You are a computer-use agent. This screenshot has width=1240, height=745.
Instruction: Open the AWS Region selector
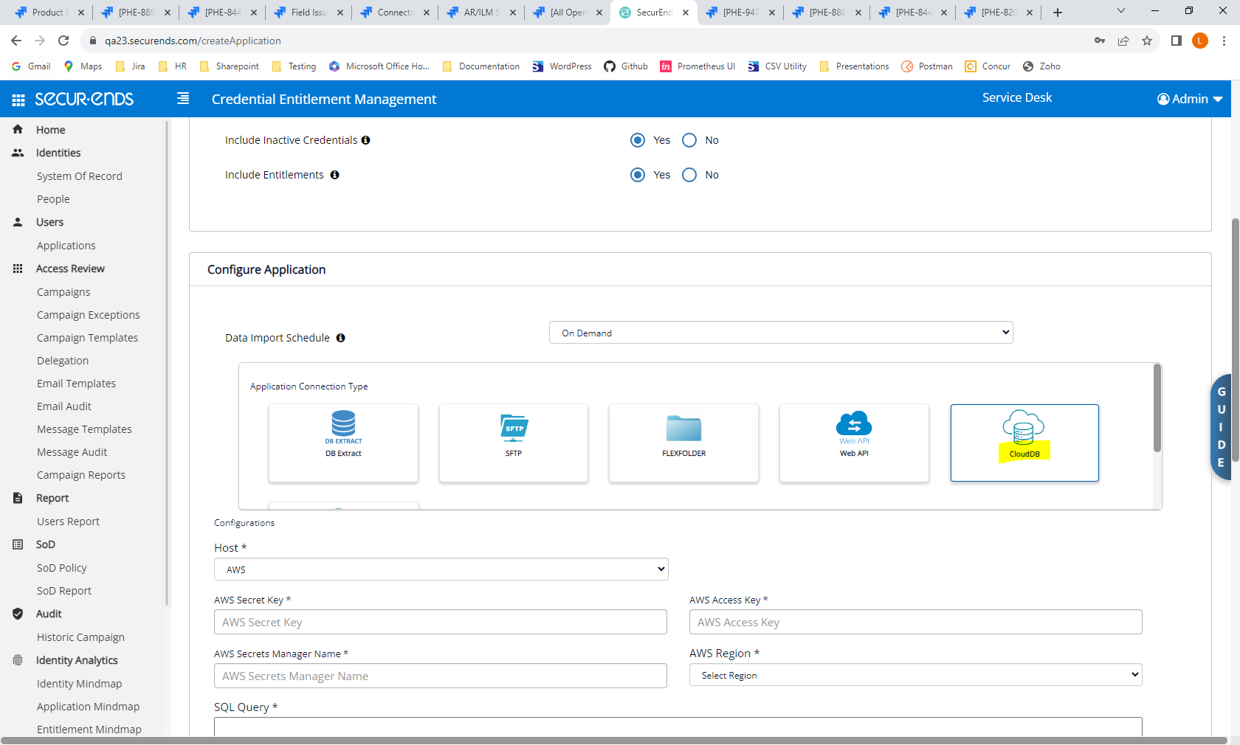[x=914, y=674]
